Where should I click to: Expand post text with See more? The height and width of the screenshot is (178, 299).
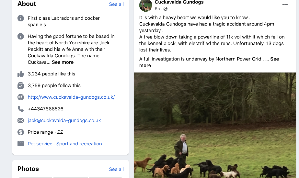click(274, 59)
